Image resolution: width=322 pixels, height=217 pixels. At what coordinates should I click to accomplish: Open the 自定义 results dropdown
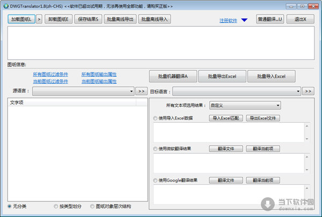coord(244,106)
